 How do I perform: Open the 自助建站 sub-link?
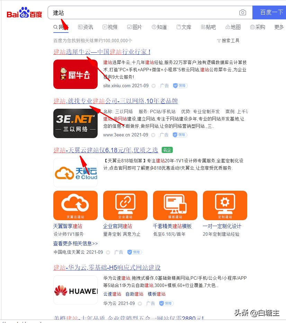coord(135,294)
